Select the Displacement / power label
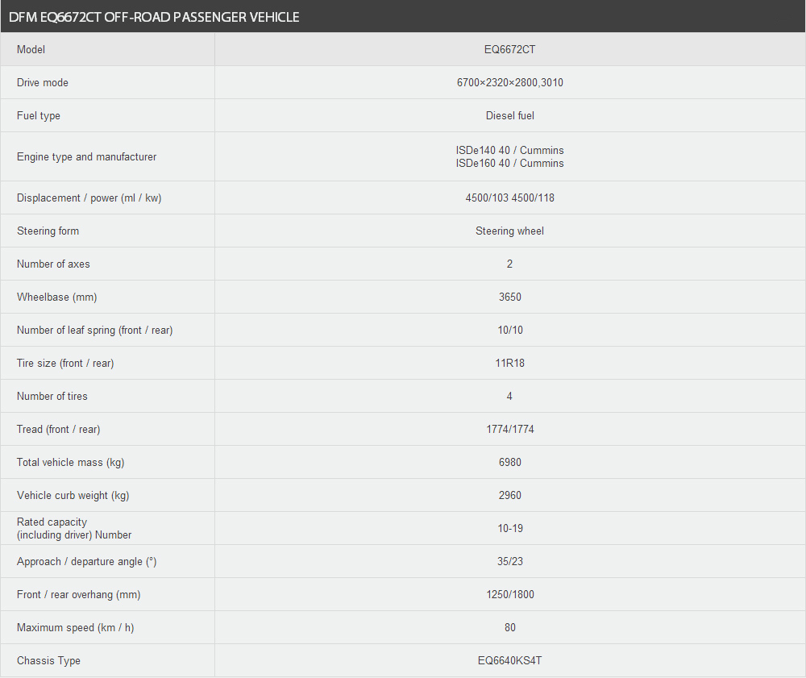 (x=89, y=198)
